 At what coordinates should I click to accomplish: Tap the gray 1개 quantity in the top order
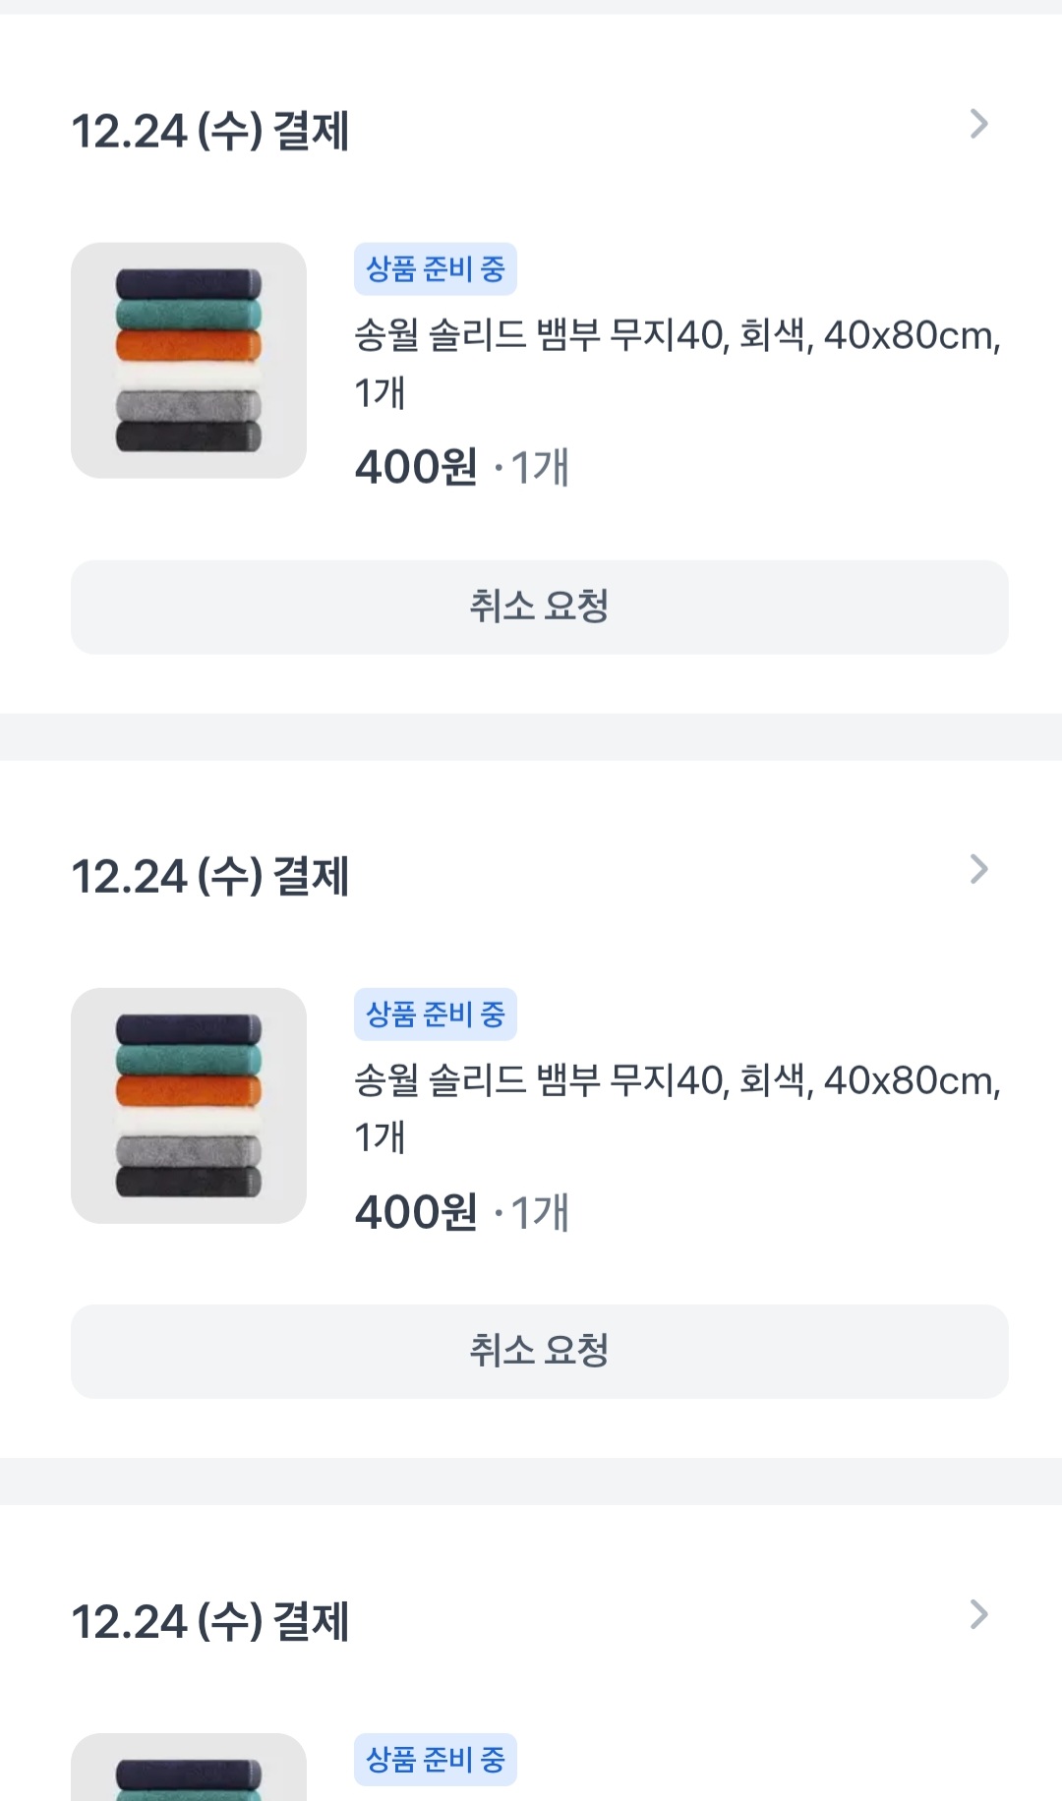click(540, 468)
